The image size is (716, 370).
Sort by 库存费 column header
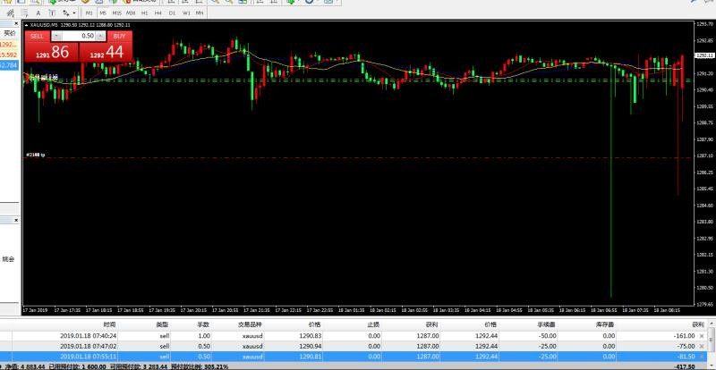(606, 324)
